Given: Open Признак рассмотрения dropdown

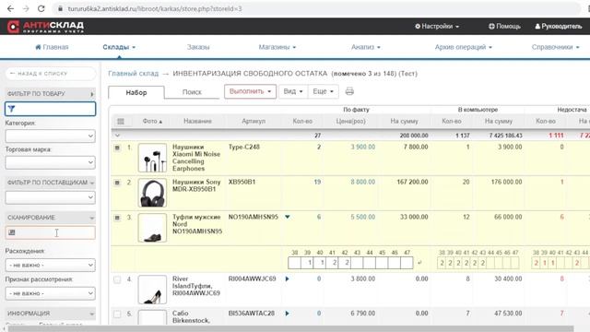Looking at the screenshot, I should pyautogui.click(x=50, y=293).
